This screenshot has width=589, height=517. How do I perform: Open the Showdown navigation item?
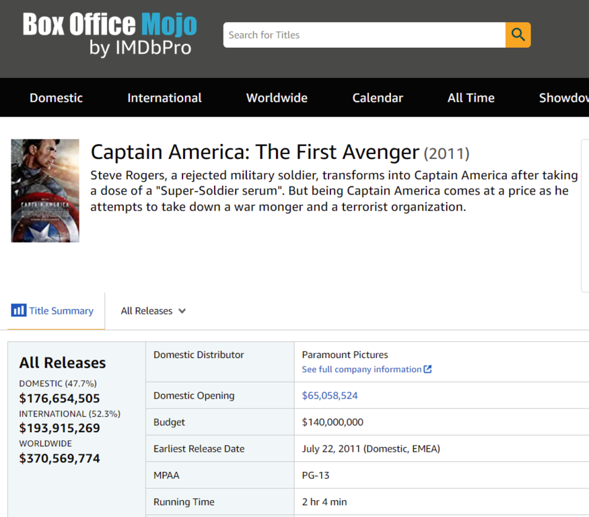563,98
